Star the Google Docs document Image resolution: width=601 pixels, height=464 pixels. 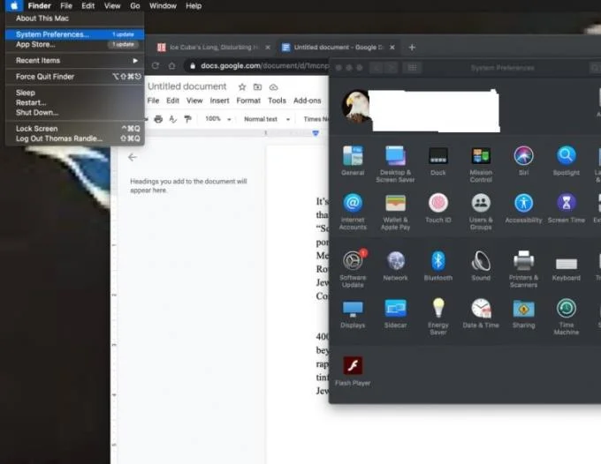click(242, 87)
